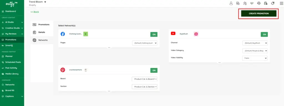Click the Select Network(s) heading
Viewport: 284px width, 106px height.
pyautogui.click(x=67, y=26)
